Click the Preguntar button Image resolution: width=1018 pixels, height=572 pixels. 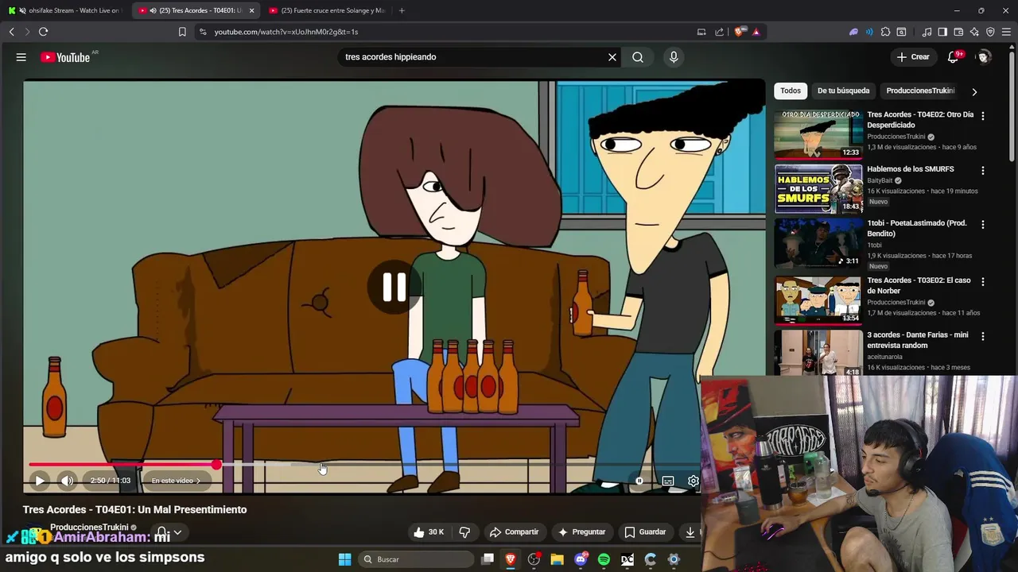coord(581,532)
